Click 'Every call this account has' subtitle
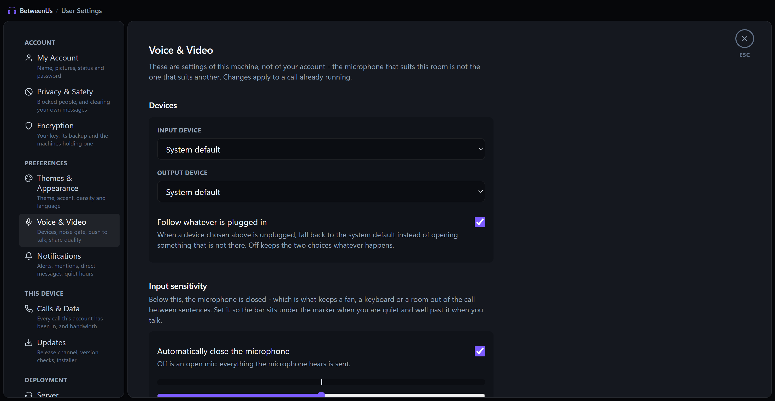This screenshot has height=401, width=775. click(70, 323)
